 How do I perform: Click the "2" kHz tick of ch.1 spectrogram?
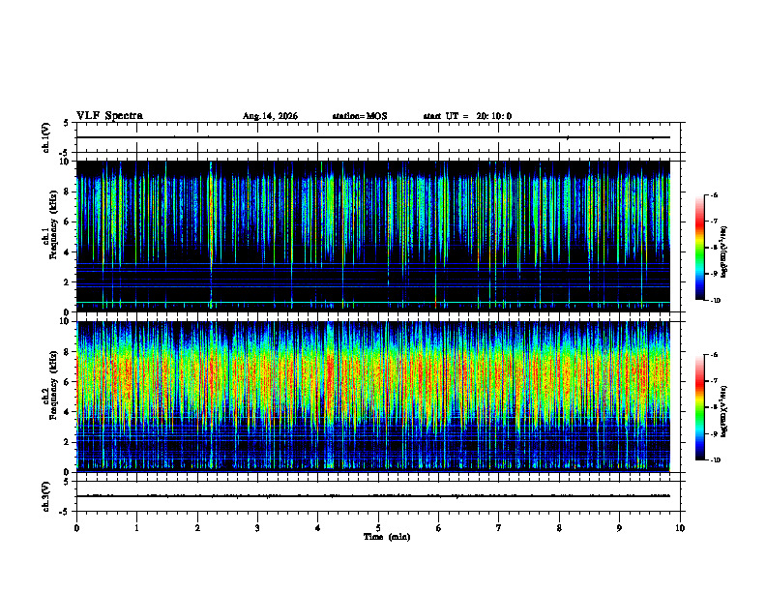67,282
